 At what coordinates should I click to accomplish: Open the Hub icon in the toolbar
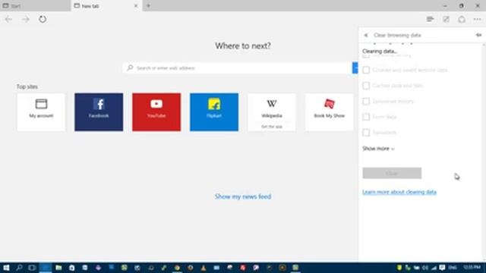pos(430,19)
